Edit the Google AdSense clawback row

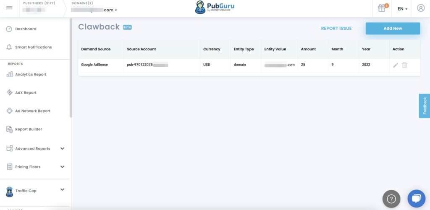(x=396, y=65)
